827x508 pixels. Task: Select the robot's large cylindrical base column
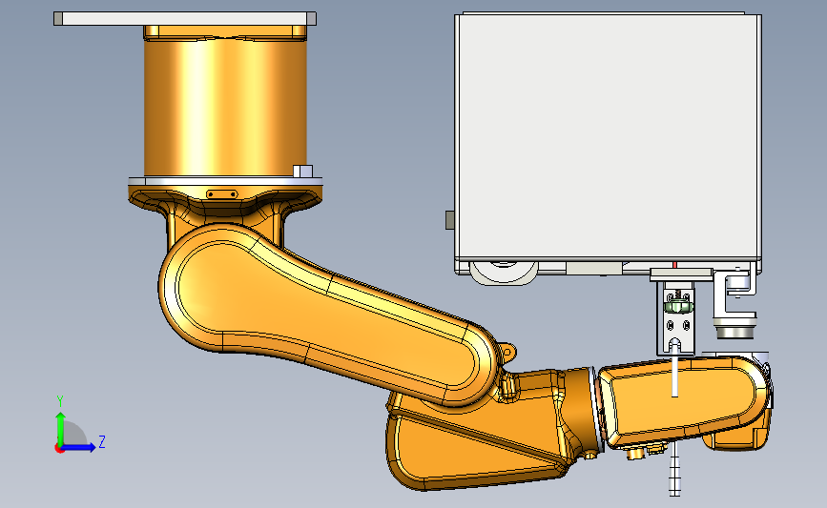[225, 106]
